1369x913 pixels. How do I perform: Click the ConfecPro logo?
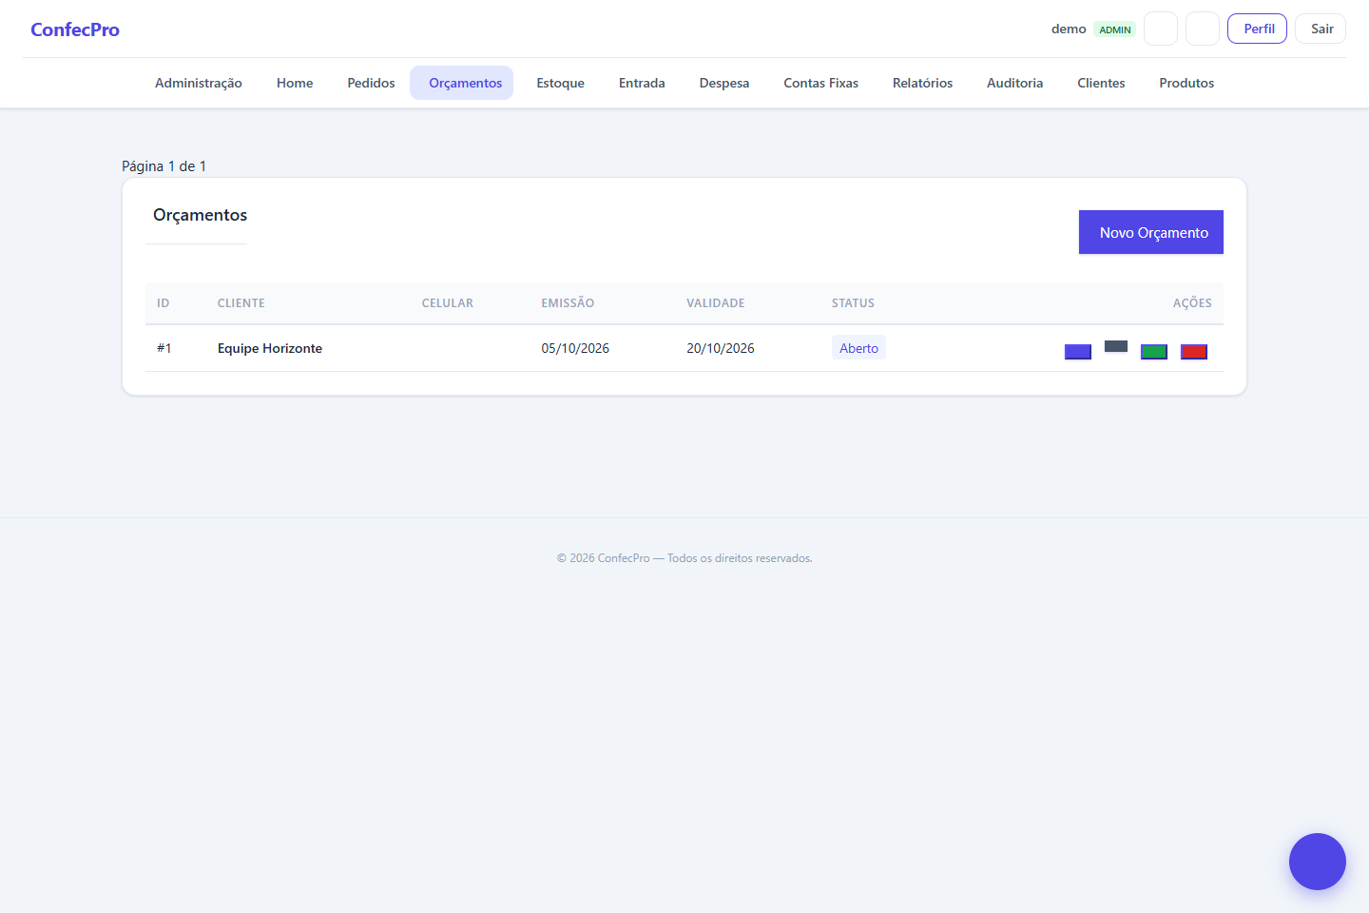[75, 29]
